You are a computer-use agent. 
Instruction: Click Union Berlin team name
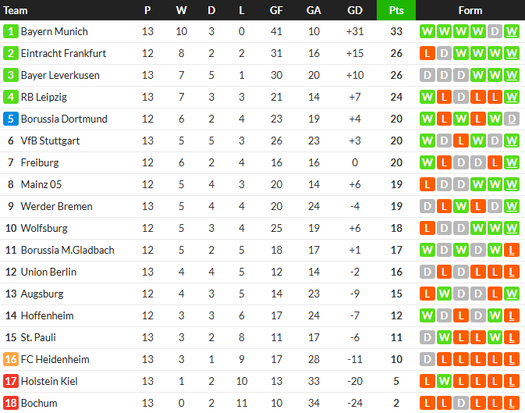pyautogui.click(x=50, y=272)
